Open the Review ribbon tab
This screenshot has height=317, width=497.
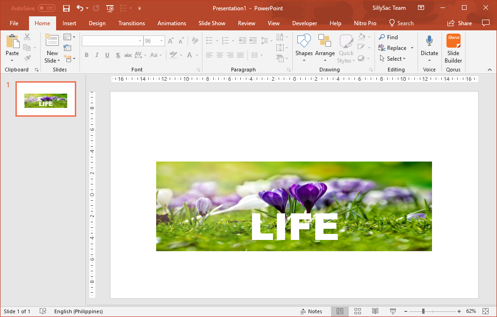[x=246, y=23]
